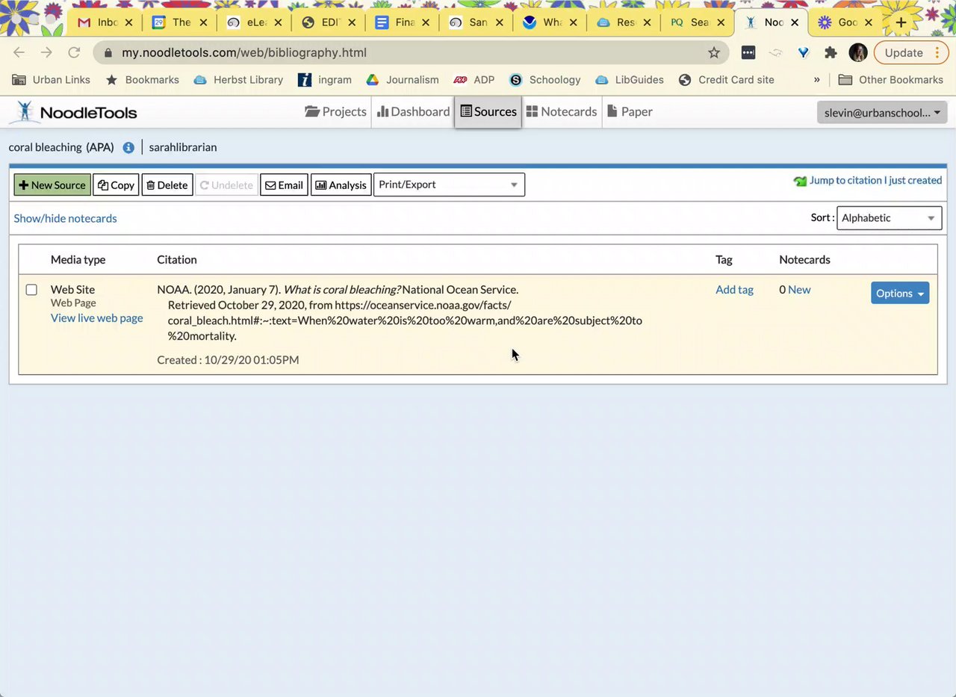Click the Delete button

[x=167, y=185]
